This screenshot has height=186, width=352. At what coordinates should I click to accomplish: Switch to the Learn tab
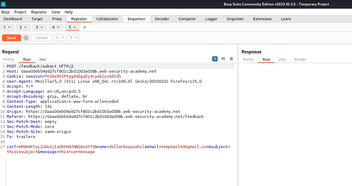[286, 19]
